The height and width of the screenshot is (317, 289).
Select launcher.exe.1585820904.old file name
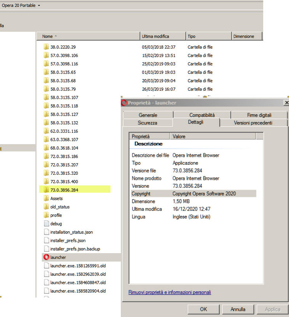coord(78,291)
